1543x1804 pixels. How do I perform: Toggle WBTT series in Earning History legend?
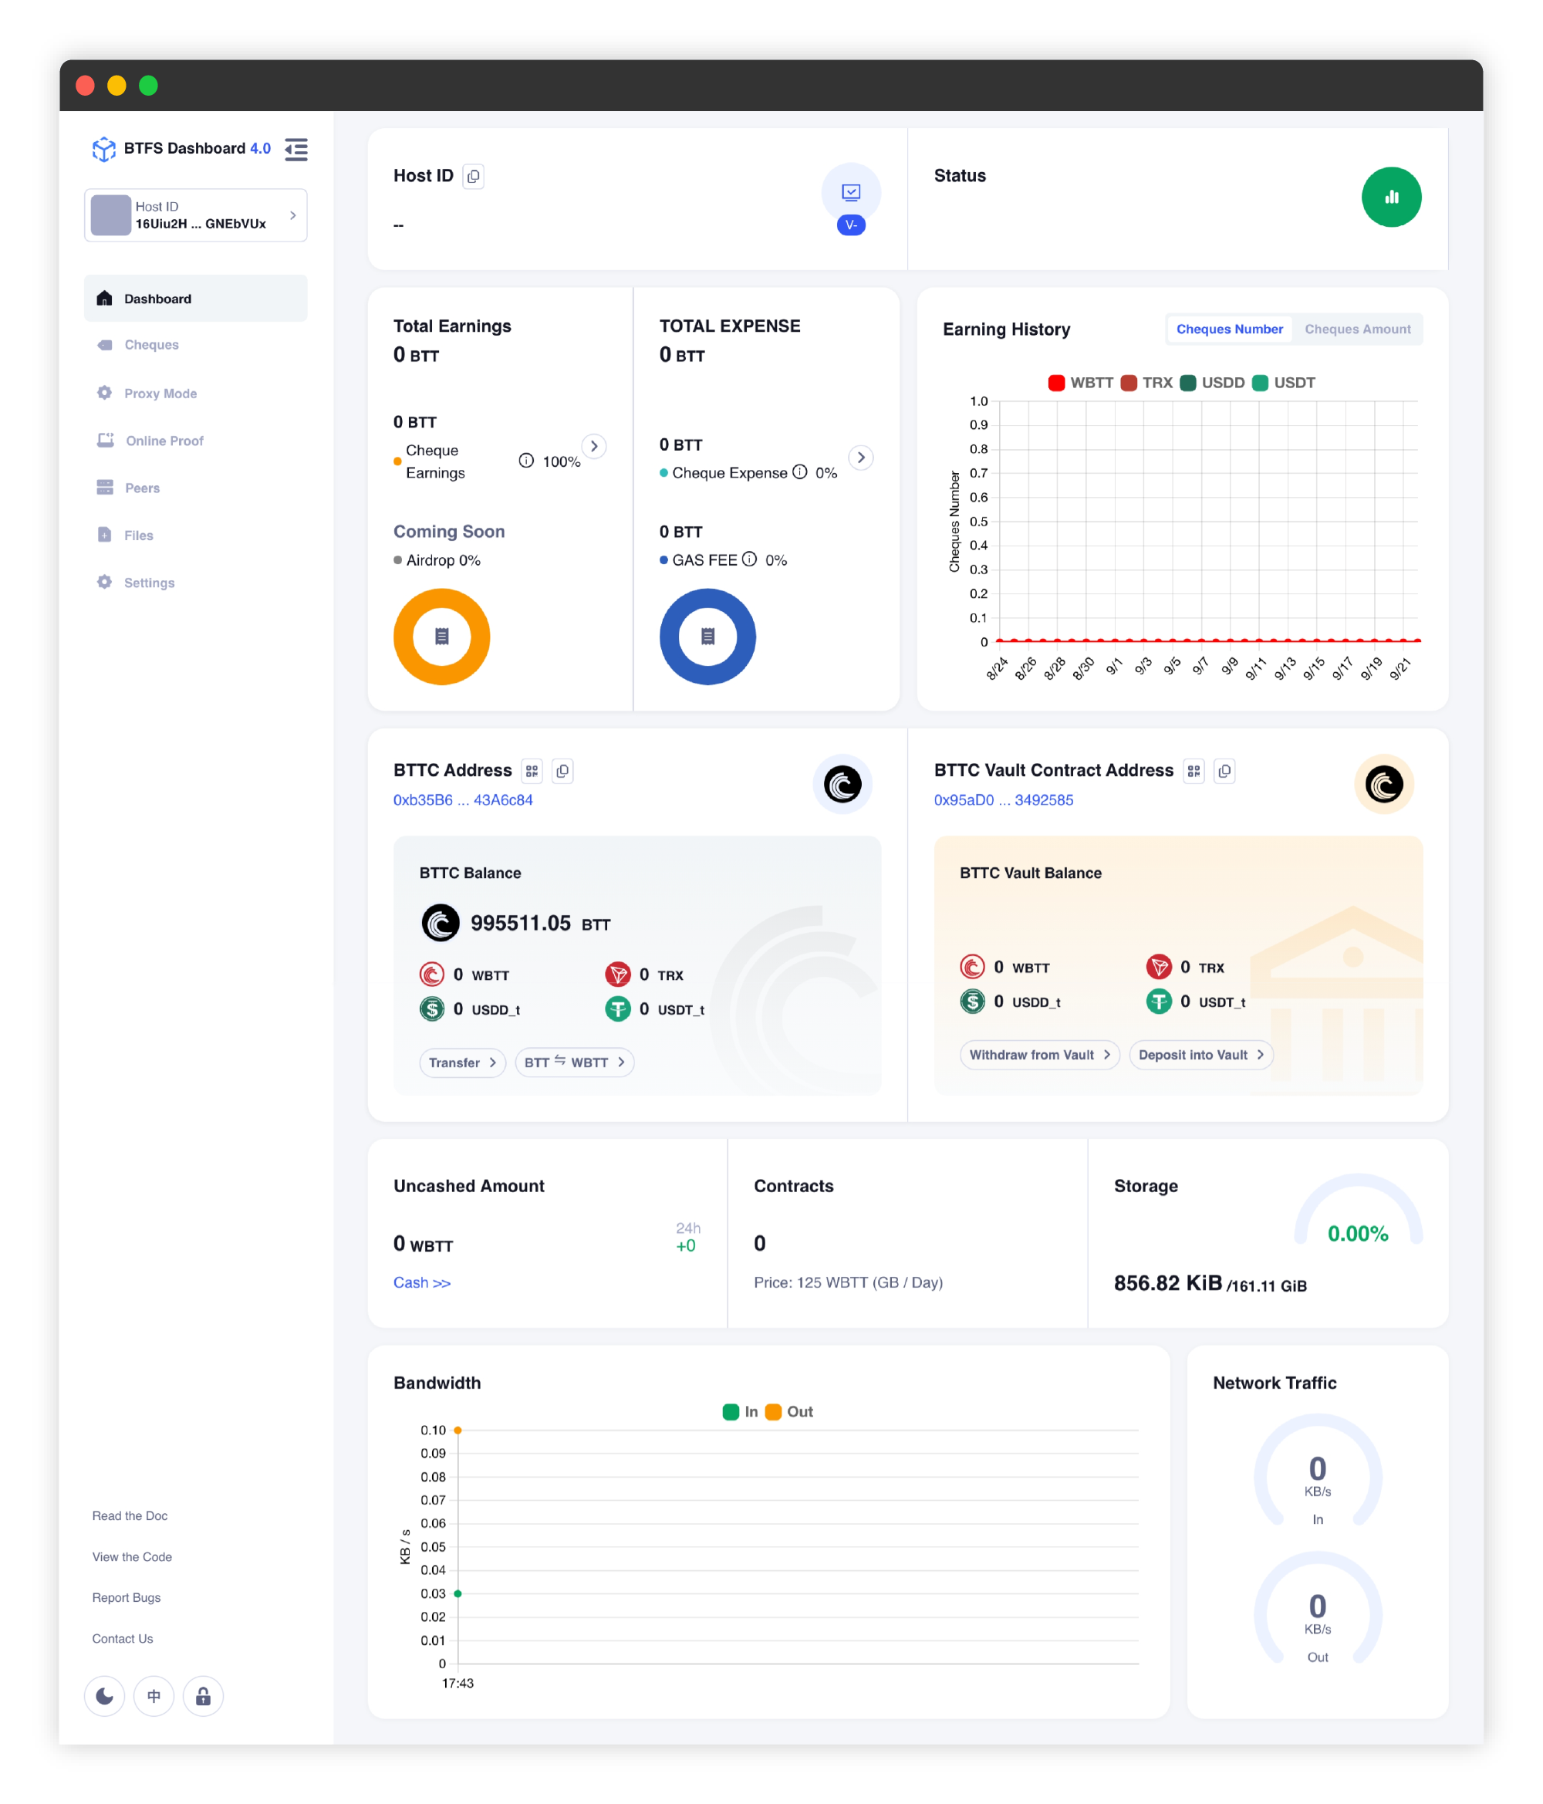[x=1080, y=382]
